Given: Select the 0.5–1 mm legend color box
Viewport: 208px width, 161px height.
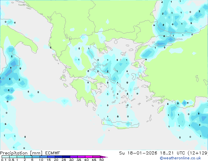Looking at the screenshot, I should click(x=13, y=157).
